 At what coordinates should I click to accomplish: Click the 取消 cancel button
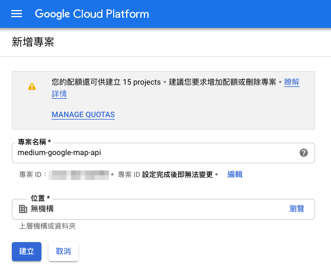[x=63, y=252]
